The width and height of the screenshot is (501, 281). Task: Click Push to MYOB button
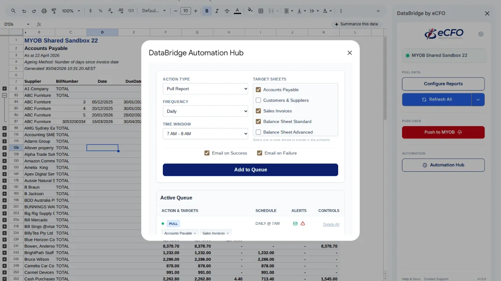pyautogui.click(x=443, y=132)
